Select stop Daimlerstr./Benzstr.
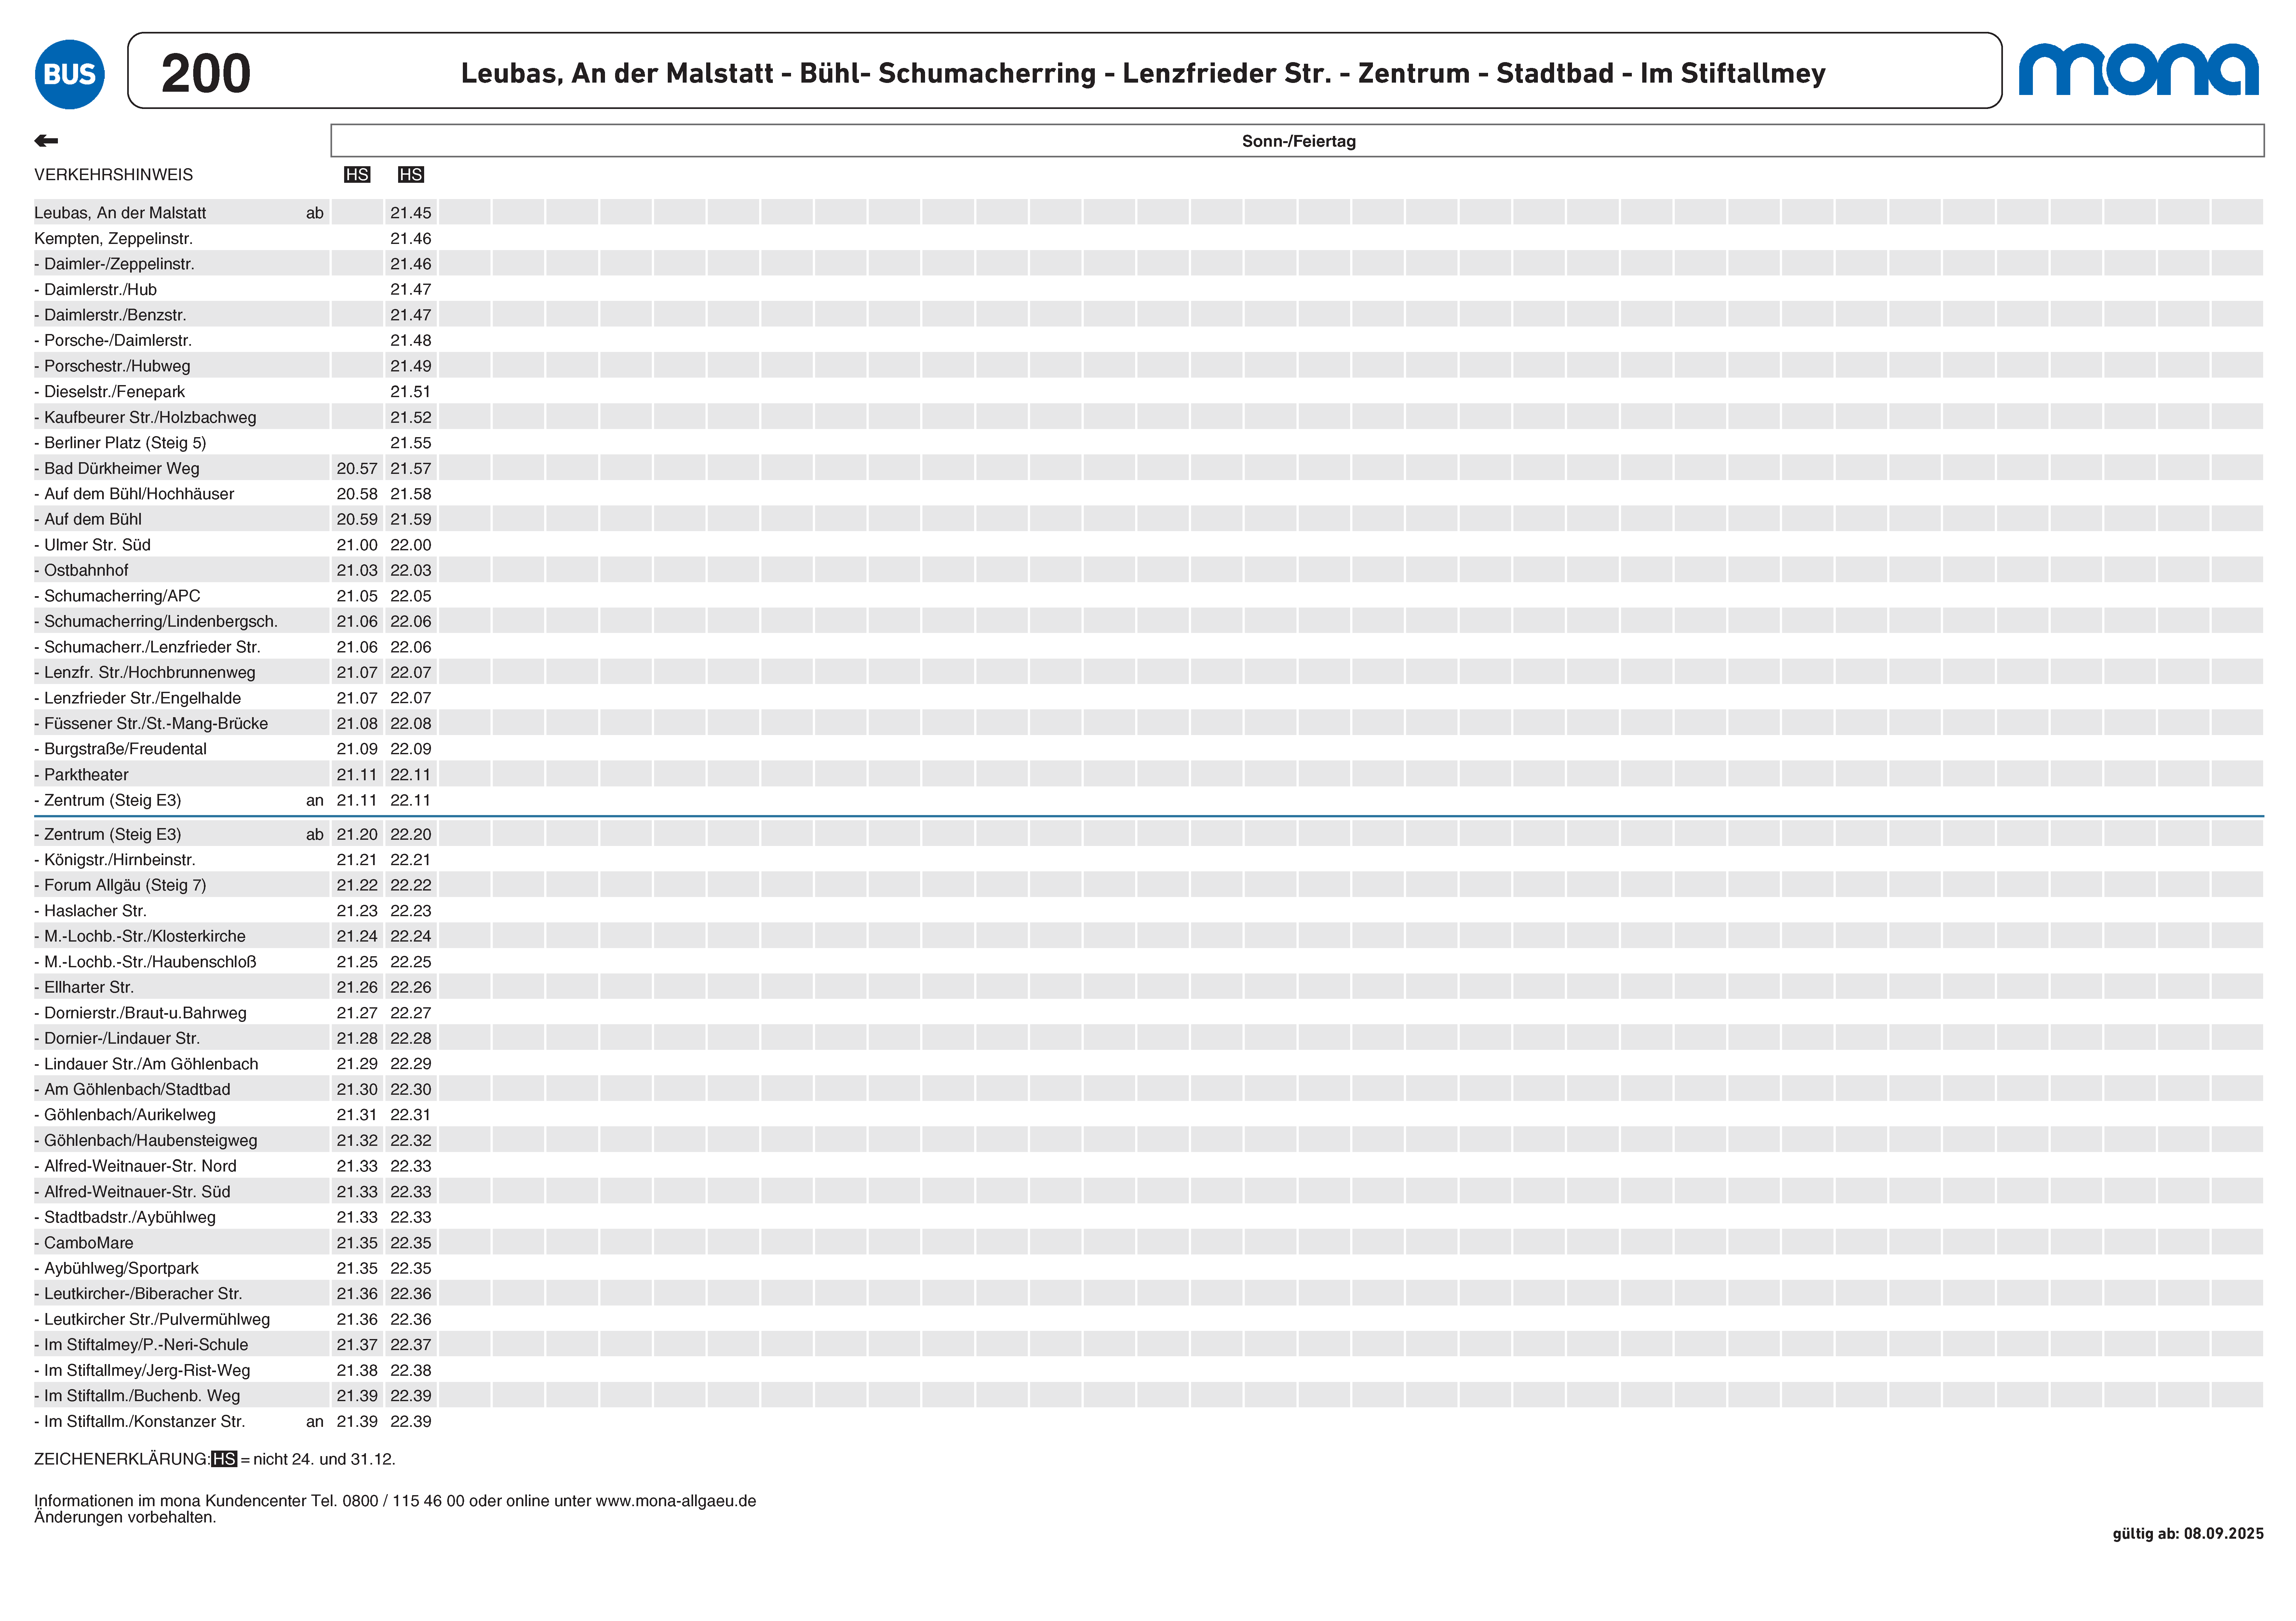This screenshot has height=1621, width=2296. (110, 315)
